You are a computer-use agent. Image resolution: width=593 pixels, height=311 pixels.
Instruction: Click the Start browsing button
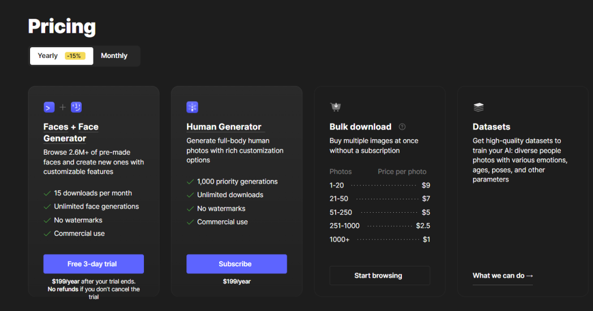pos(379,276)
